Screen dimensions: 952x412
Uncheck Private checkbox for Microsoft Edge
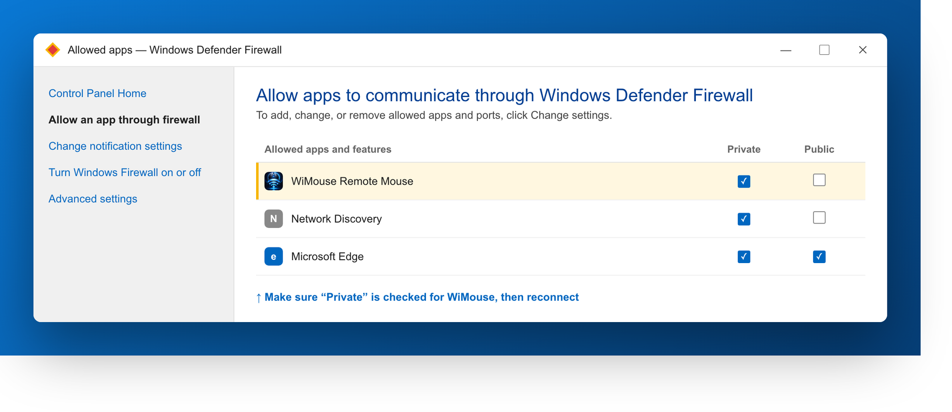(744, 256)
